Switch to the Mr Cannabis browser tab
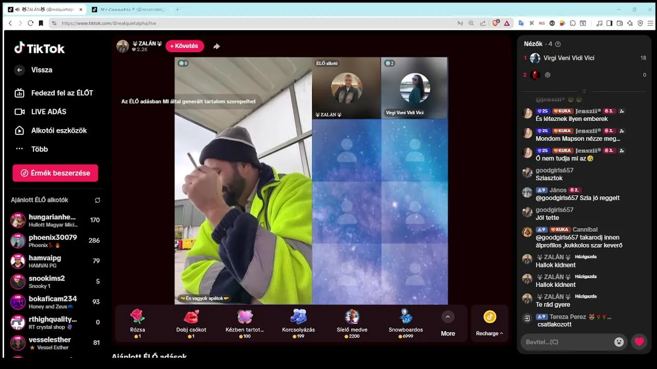This screenshot has width=657, height=369. 128,9
